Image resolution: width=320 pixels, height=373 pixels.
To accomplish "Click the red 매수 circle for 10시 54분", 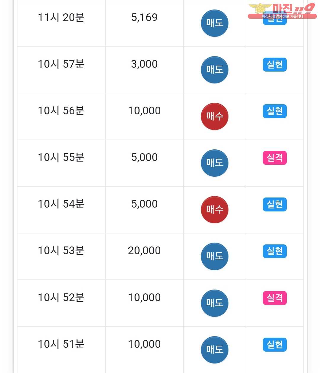I will coord(215,210).
